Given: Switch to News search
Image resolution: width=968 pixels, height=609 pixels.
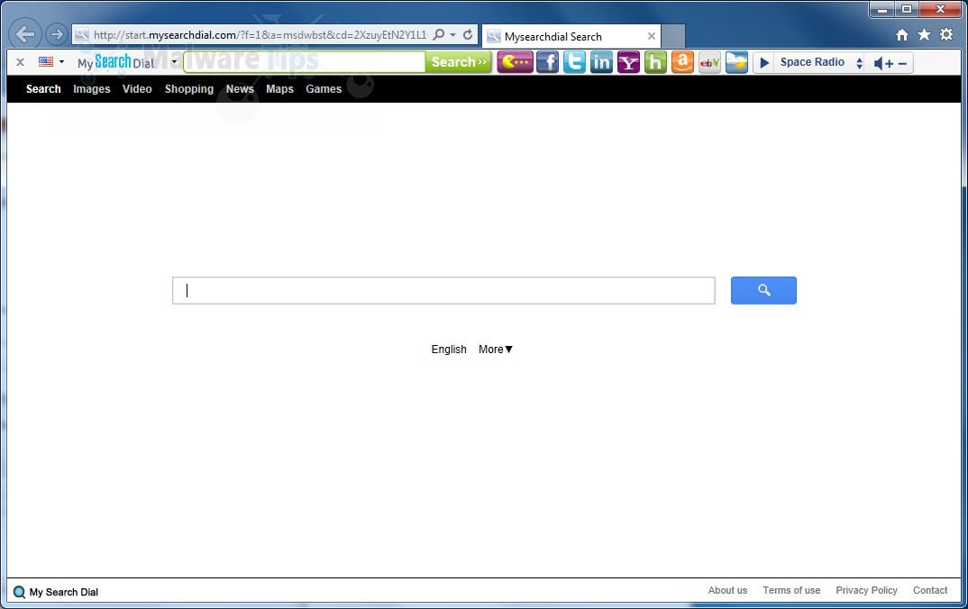Looking at the screenshot, I should pyautogui.click(x=240, y=89).
